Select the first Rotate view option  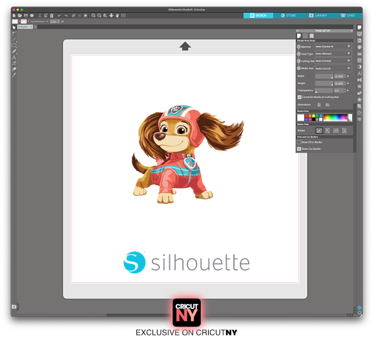point(319,130)
